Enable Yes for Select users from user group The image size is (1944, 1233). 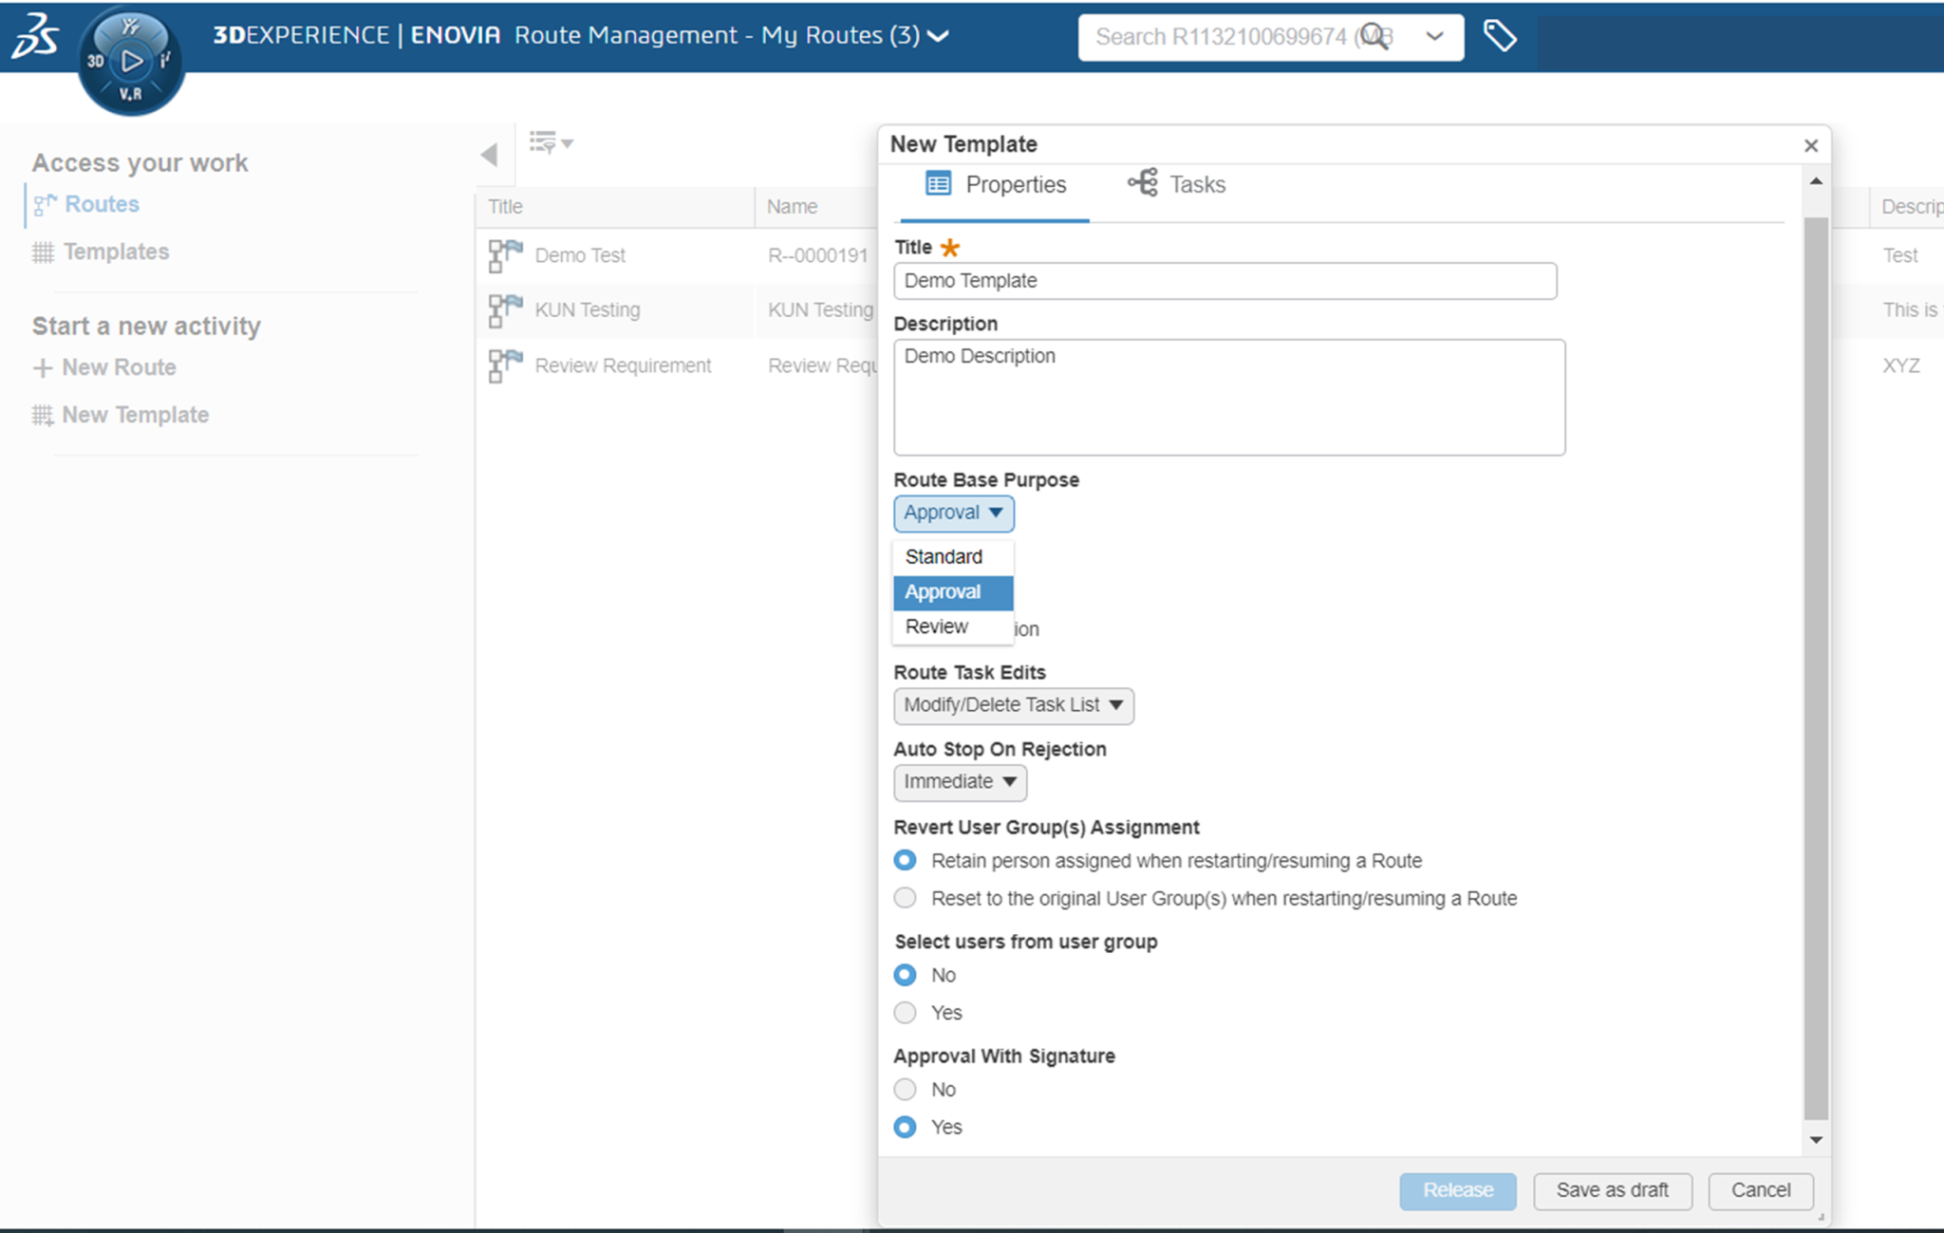(905, 1013)
